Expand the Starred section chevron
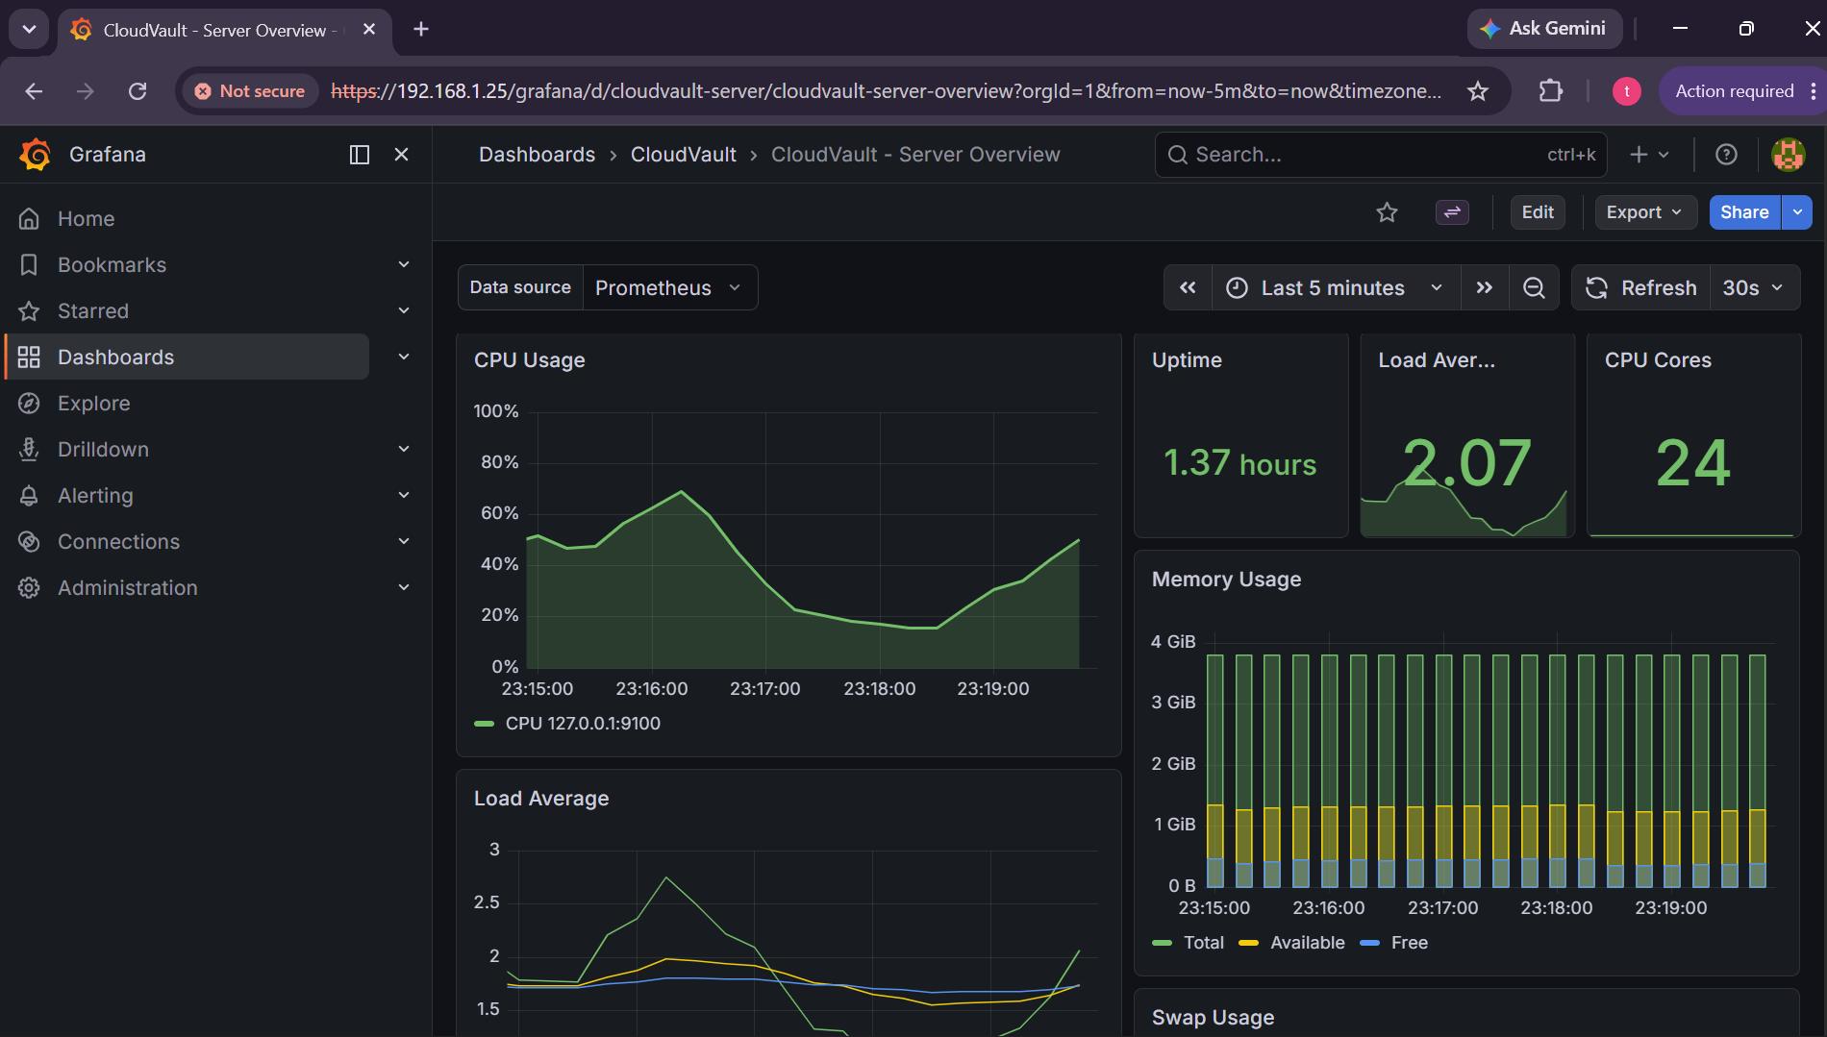Image resolution: width=1827 pixels, height=1037 pixels. (x=404, y=310)
